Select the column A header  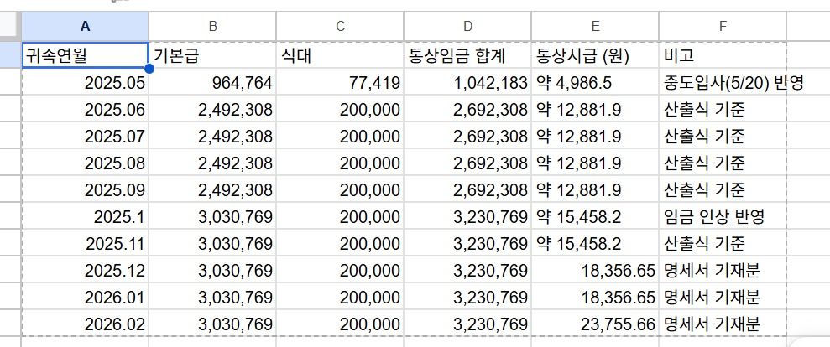coord(85,26)
